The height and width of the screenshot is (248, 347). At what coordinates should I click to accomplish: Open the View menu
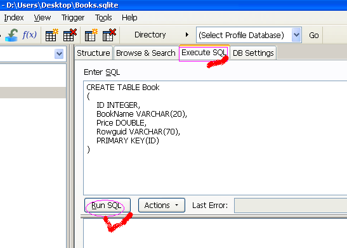[43, 18]
